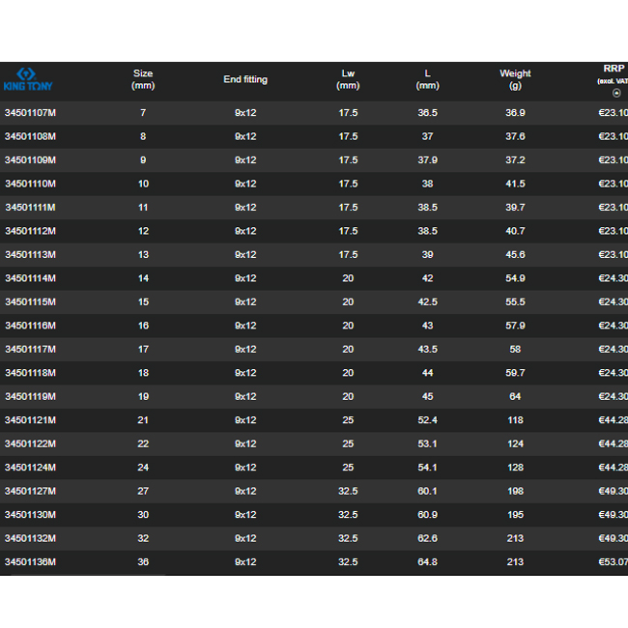This screenshot has width=628, height=628.
Task: Select part number 34501130M
Action: point(31,515)
